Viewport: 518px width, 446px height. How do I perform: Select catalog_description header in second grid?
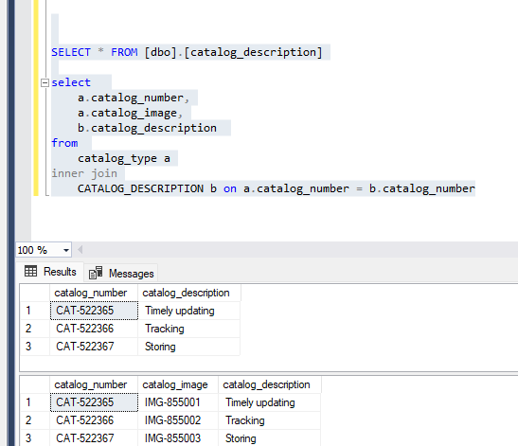tap(270, 384)
